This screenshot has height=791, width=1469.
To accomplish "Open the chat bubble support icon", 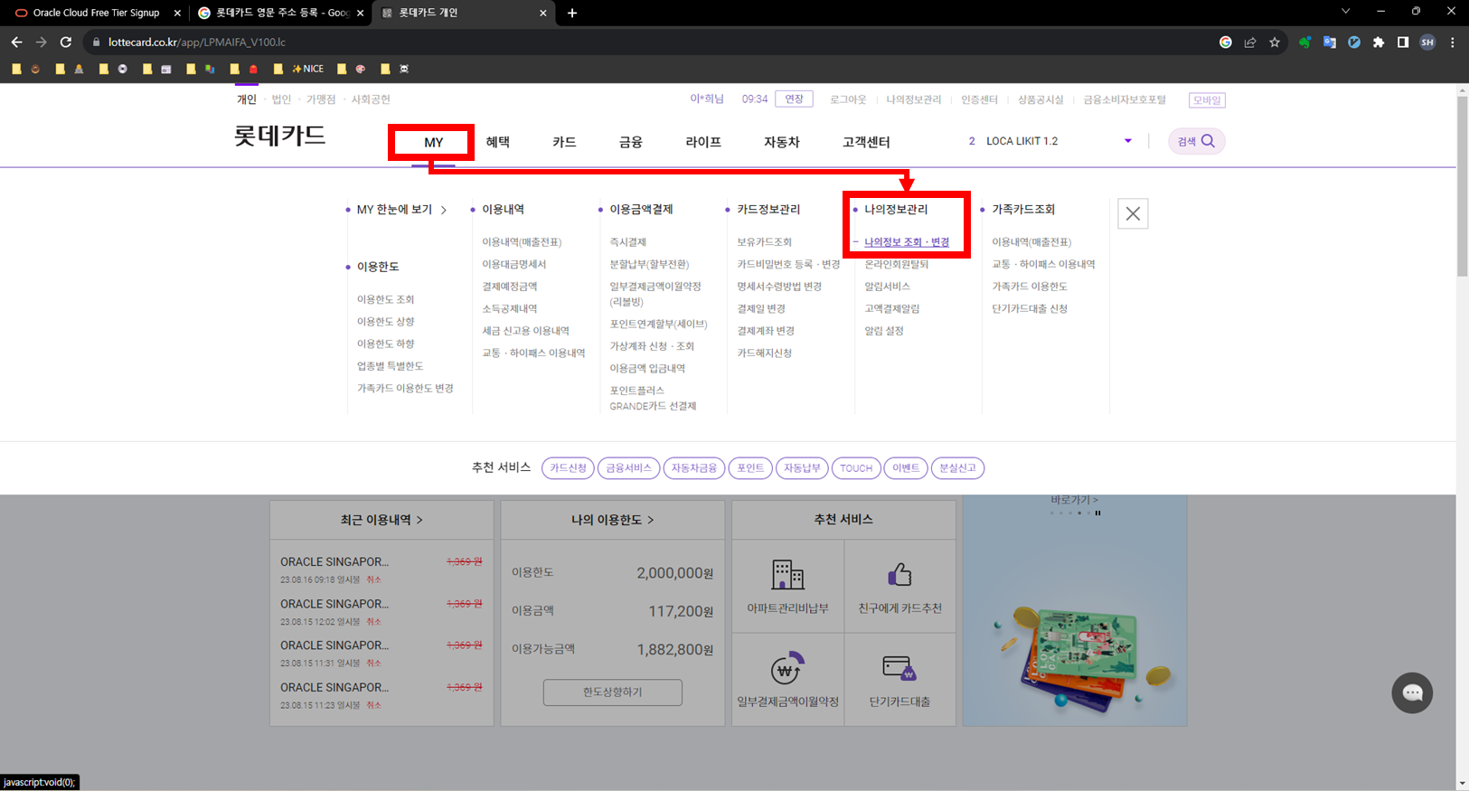I will 1412,693.
